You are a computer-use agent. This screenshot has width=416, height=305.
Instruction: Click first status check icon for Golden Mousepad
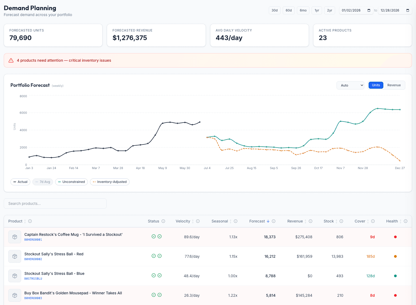click(154, 295)
